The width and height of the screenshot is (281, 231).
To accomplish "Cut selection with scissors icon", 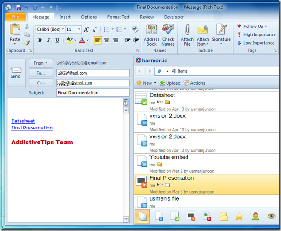I will (27, 27).
